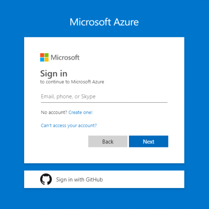
Task: Click the blue square of Microsoft logo
Action: [42, 60]
